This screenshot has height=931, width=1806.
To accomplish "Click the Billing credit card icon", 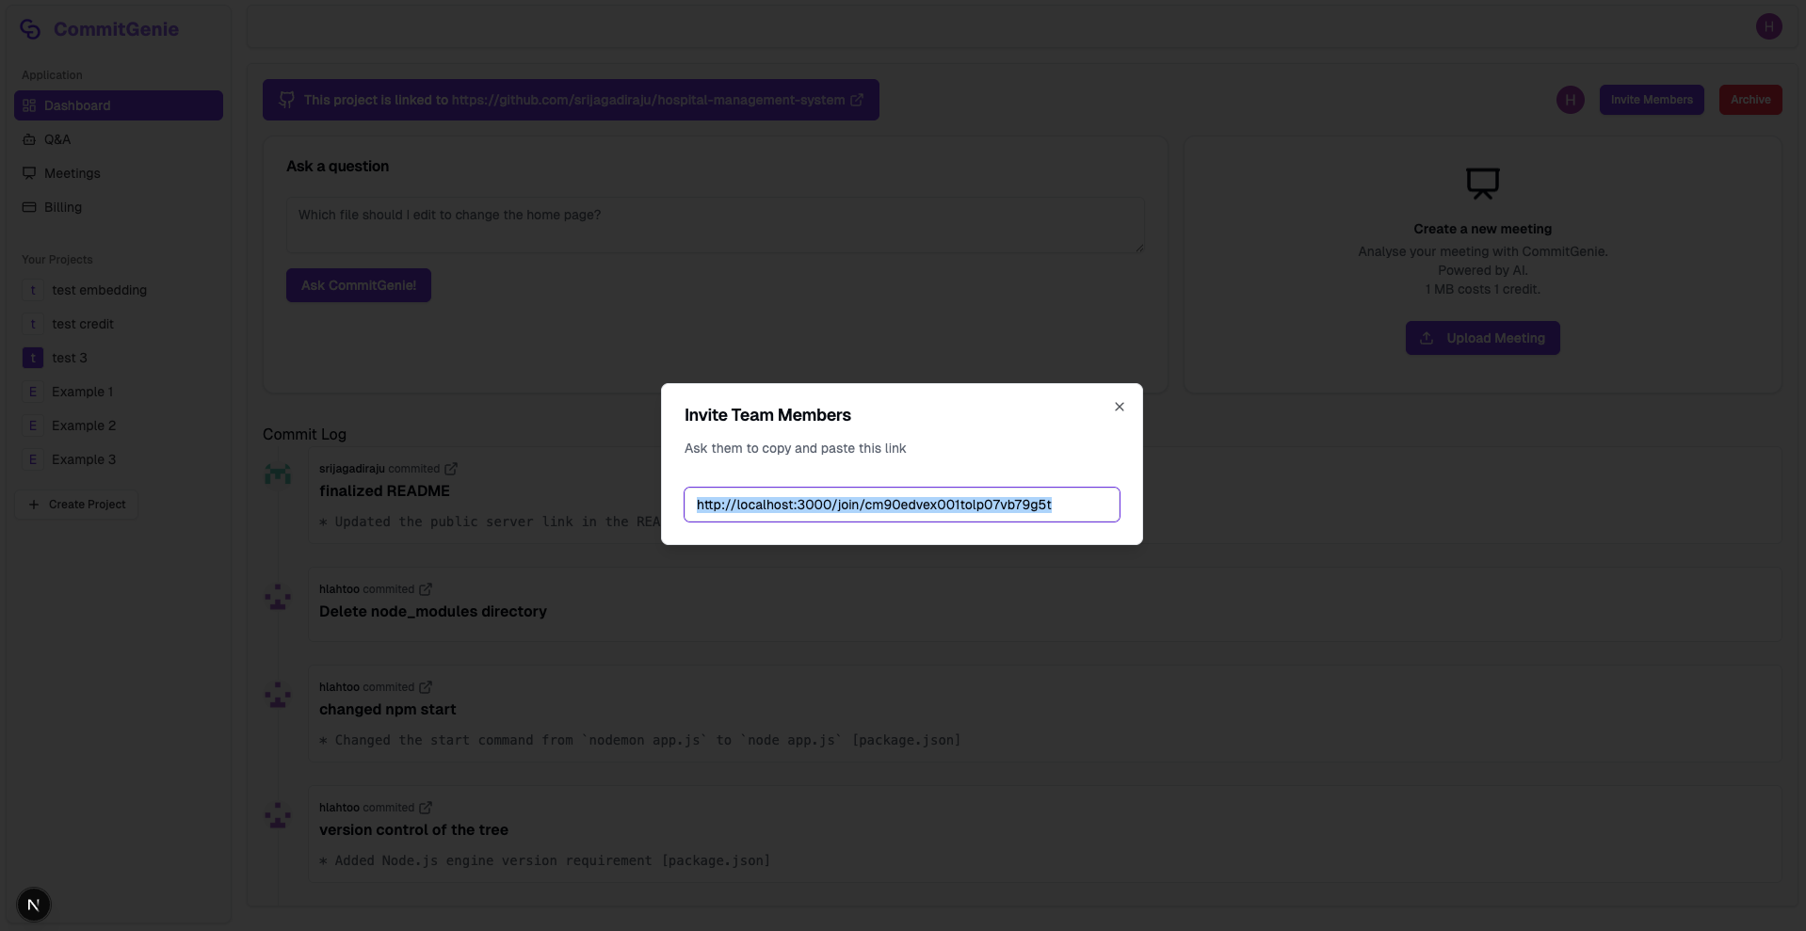I will pyautogui.click(x=29, y=207).
